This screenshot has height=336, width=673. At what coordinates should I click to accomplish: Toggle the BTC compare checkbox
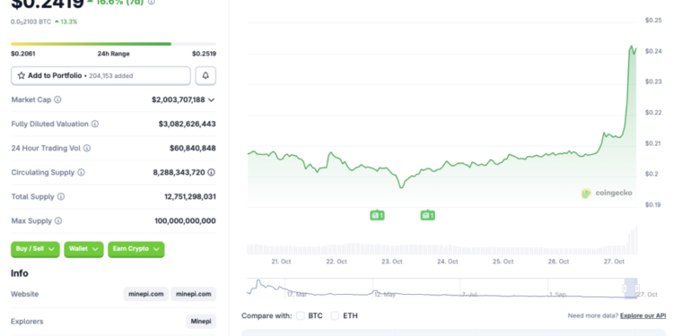[301, 316]
